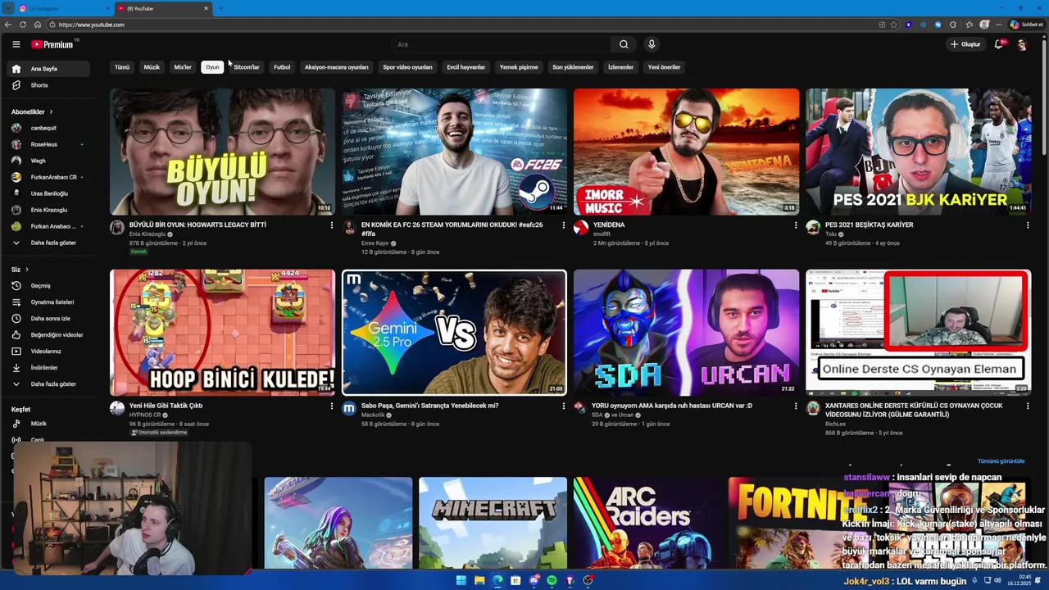
Task: Open the Sohbet et Copilot button
Action: click(1026, 25)
